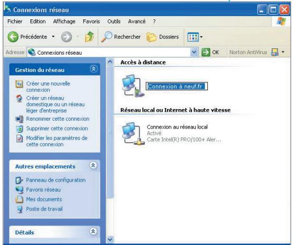Close the Connexions réseau window
Viewport: 293px width, 245px height.
click(x=285, y=9)
